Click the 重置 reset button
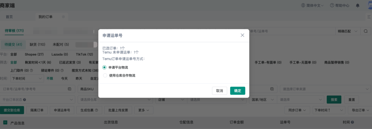This screenshot has width=372, height=129. (352, 100)
